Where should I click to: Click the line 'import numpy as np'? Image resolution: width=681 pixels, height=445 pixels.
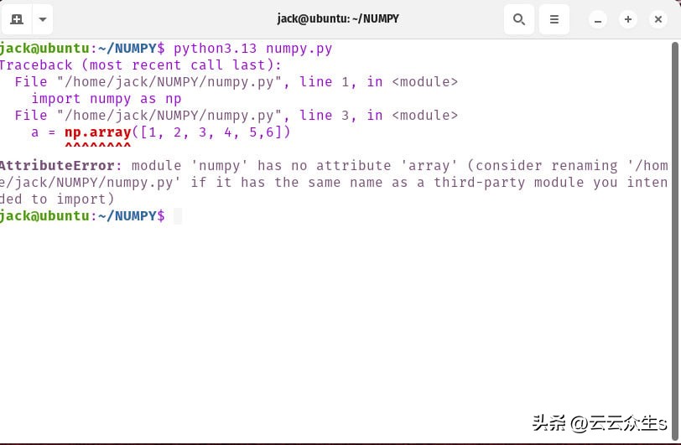[107, 99]
